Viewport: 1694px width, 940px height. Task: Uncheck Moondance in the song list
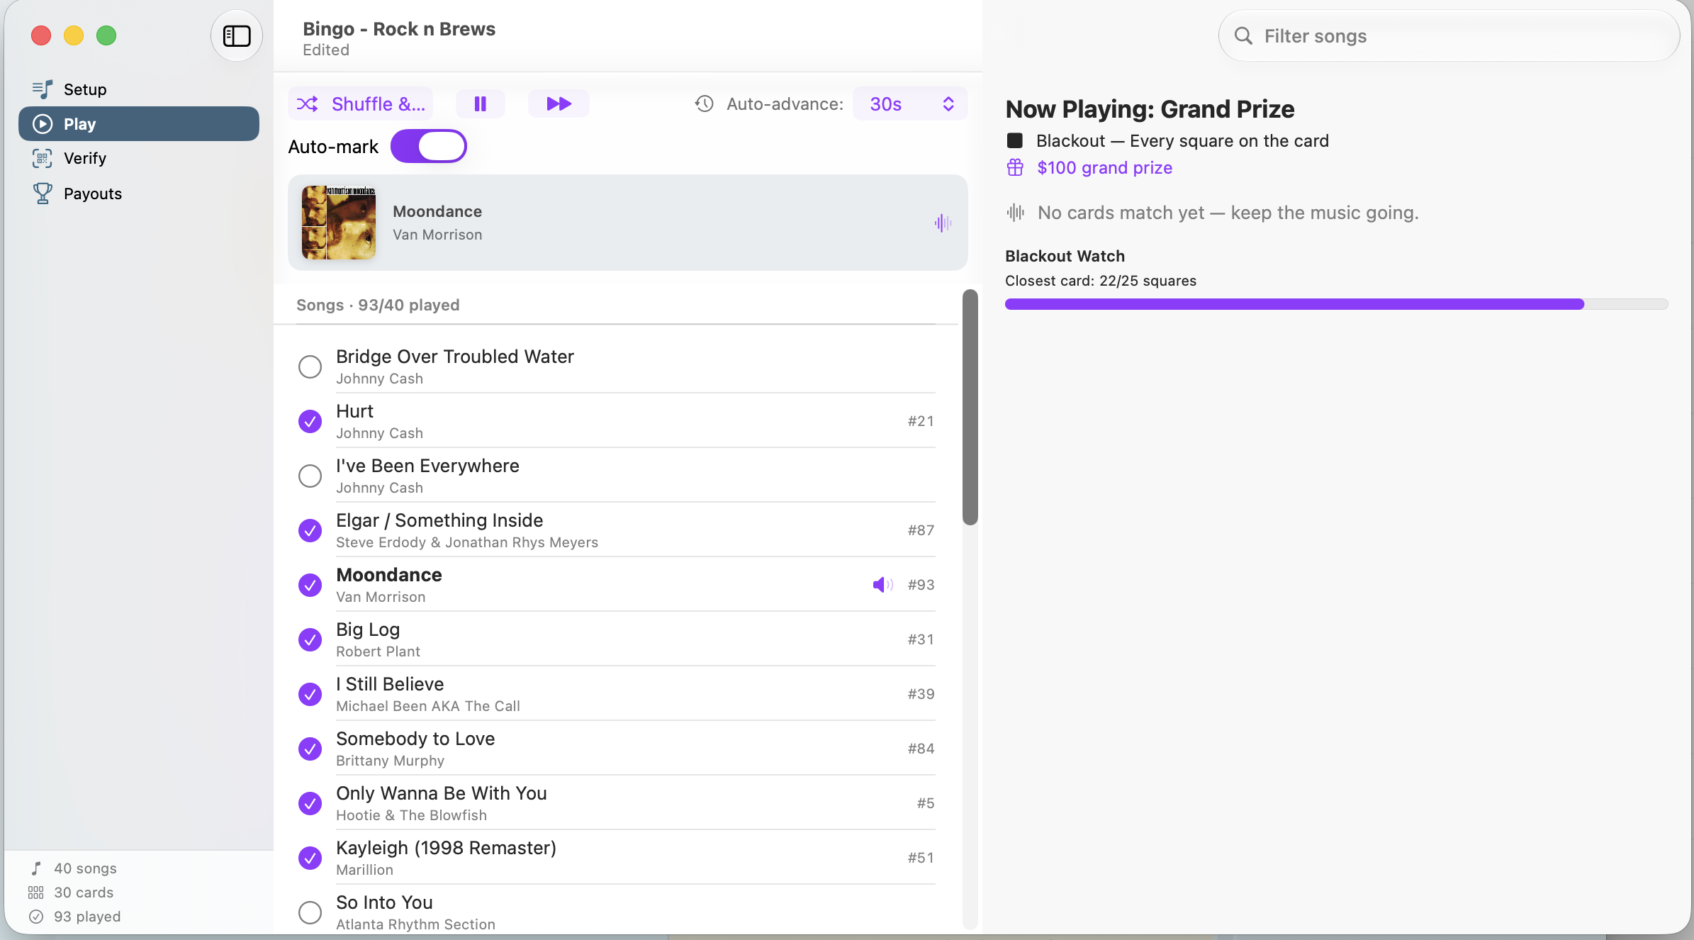tap(310, 586)
